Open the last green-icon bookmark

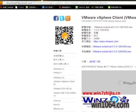115,7
